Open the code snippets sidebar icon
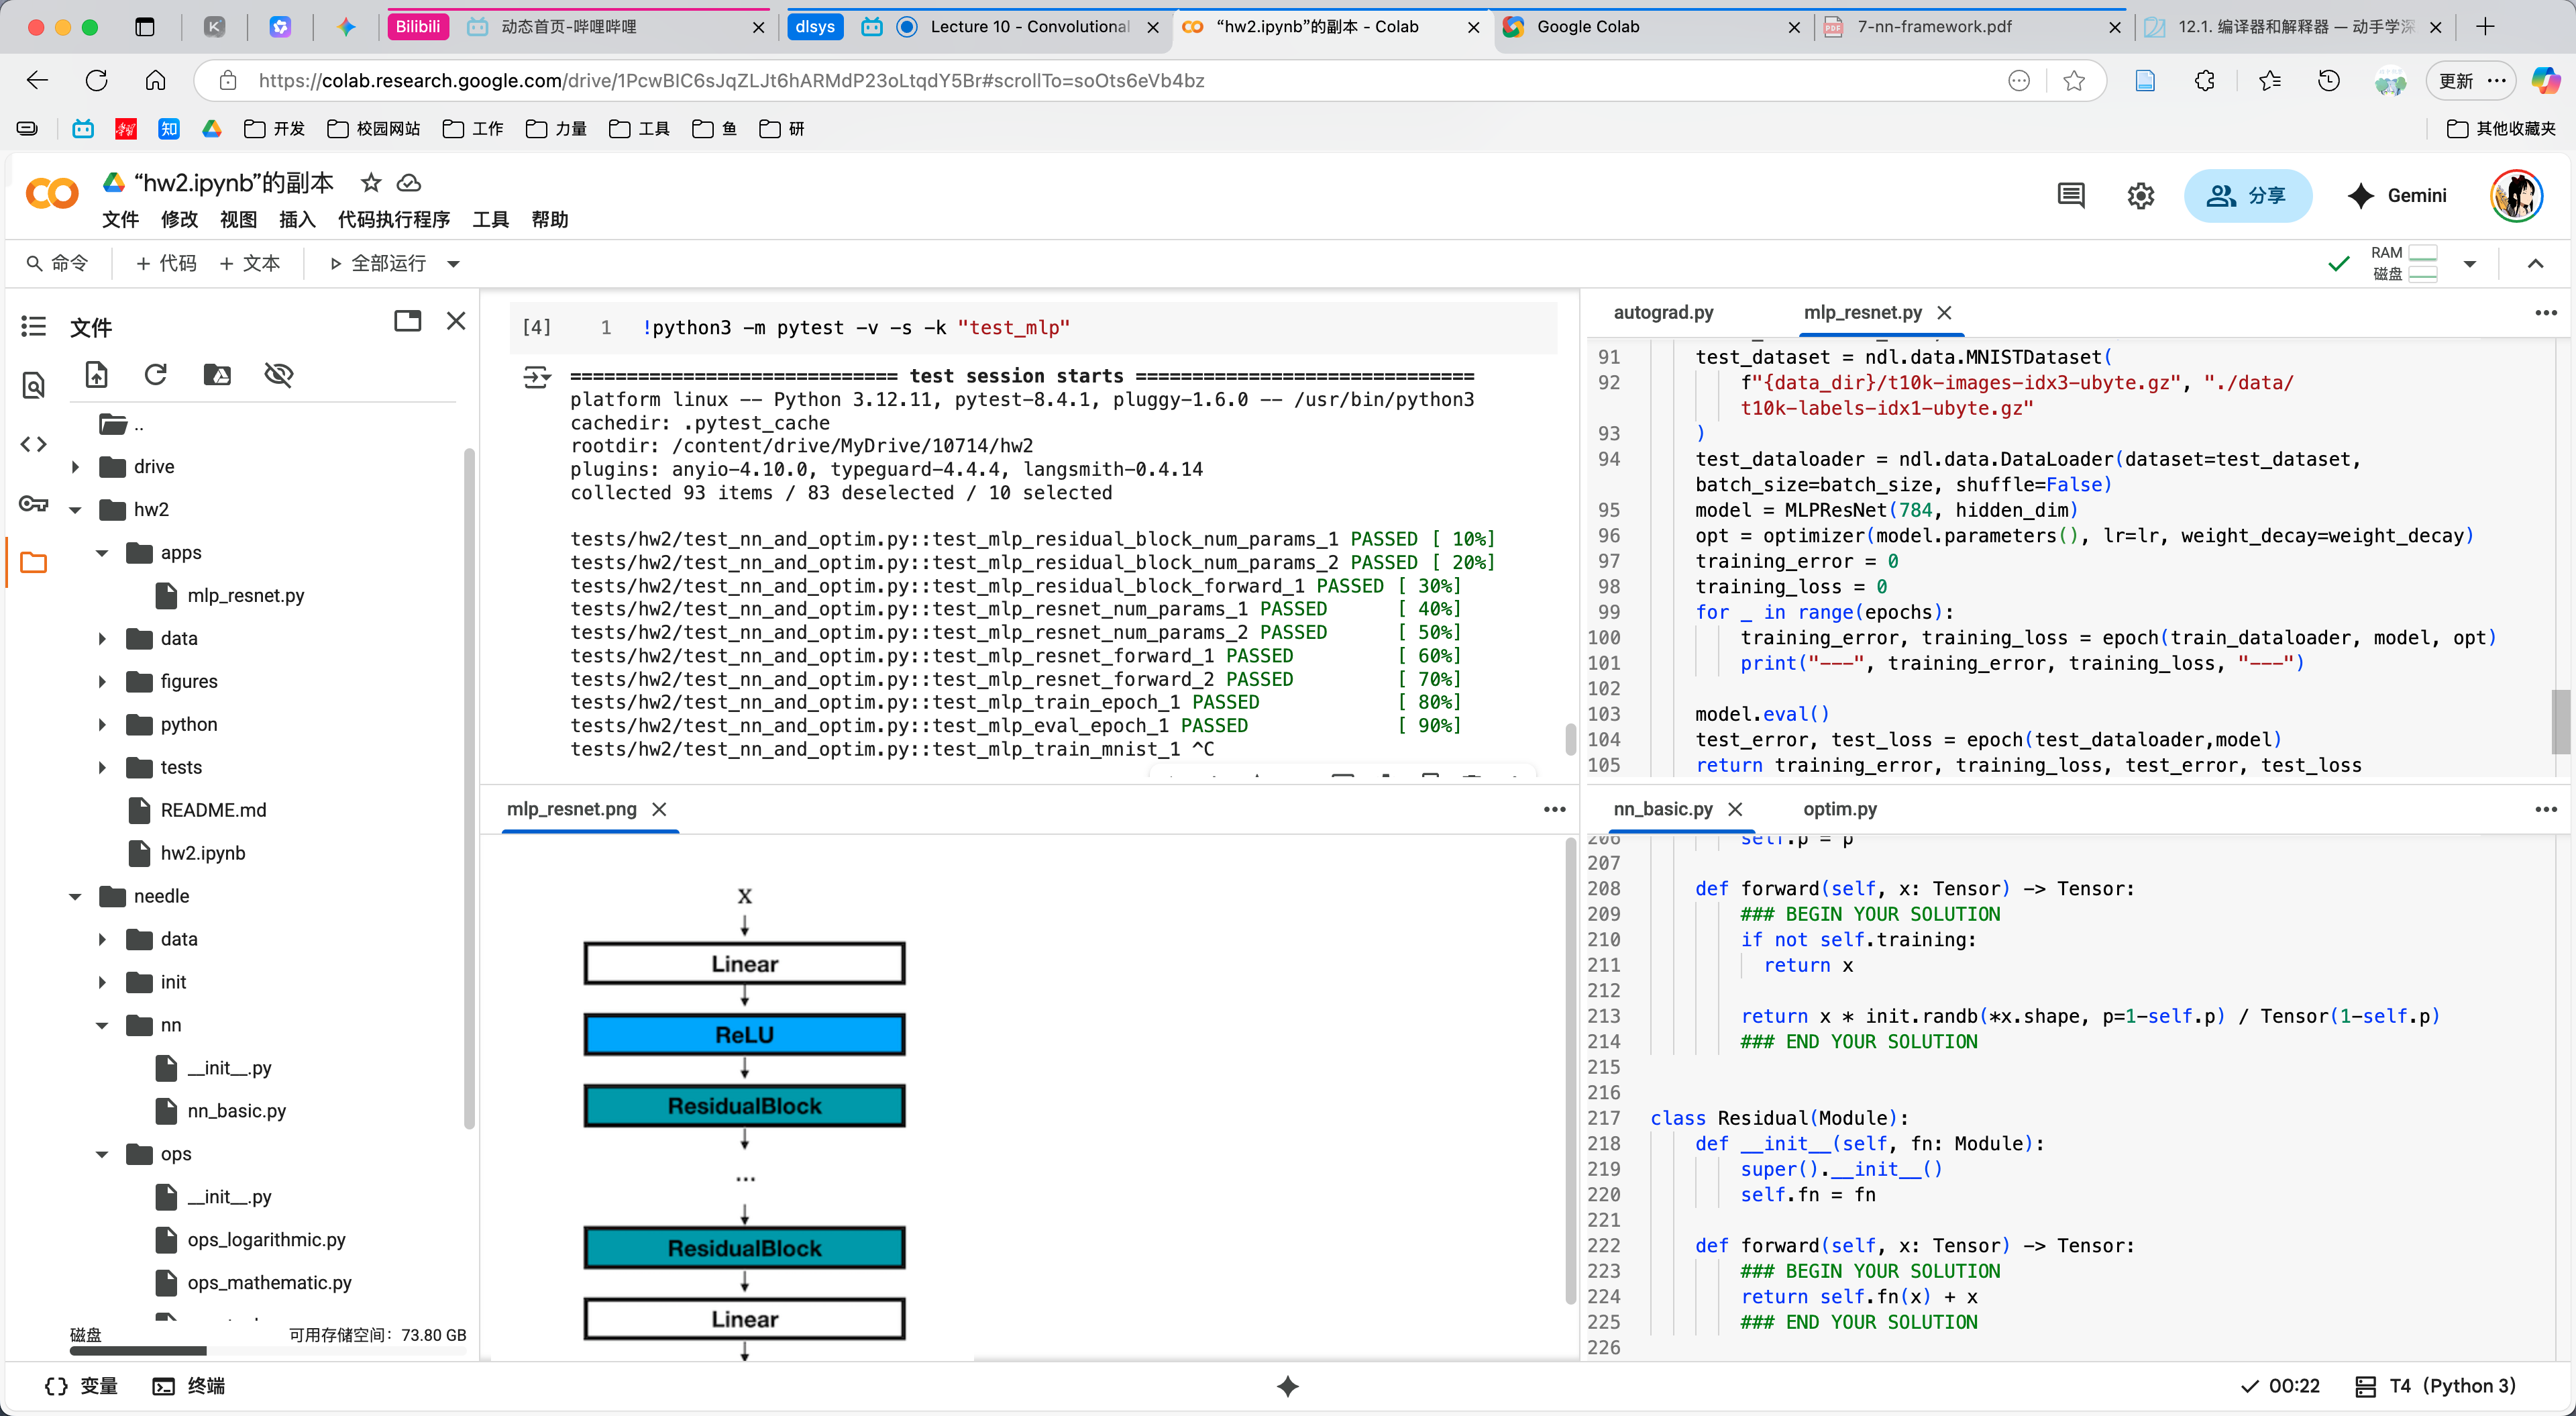This screenshot has height=1416, width=2576. [33, 444]
